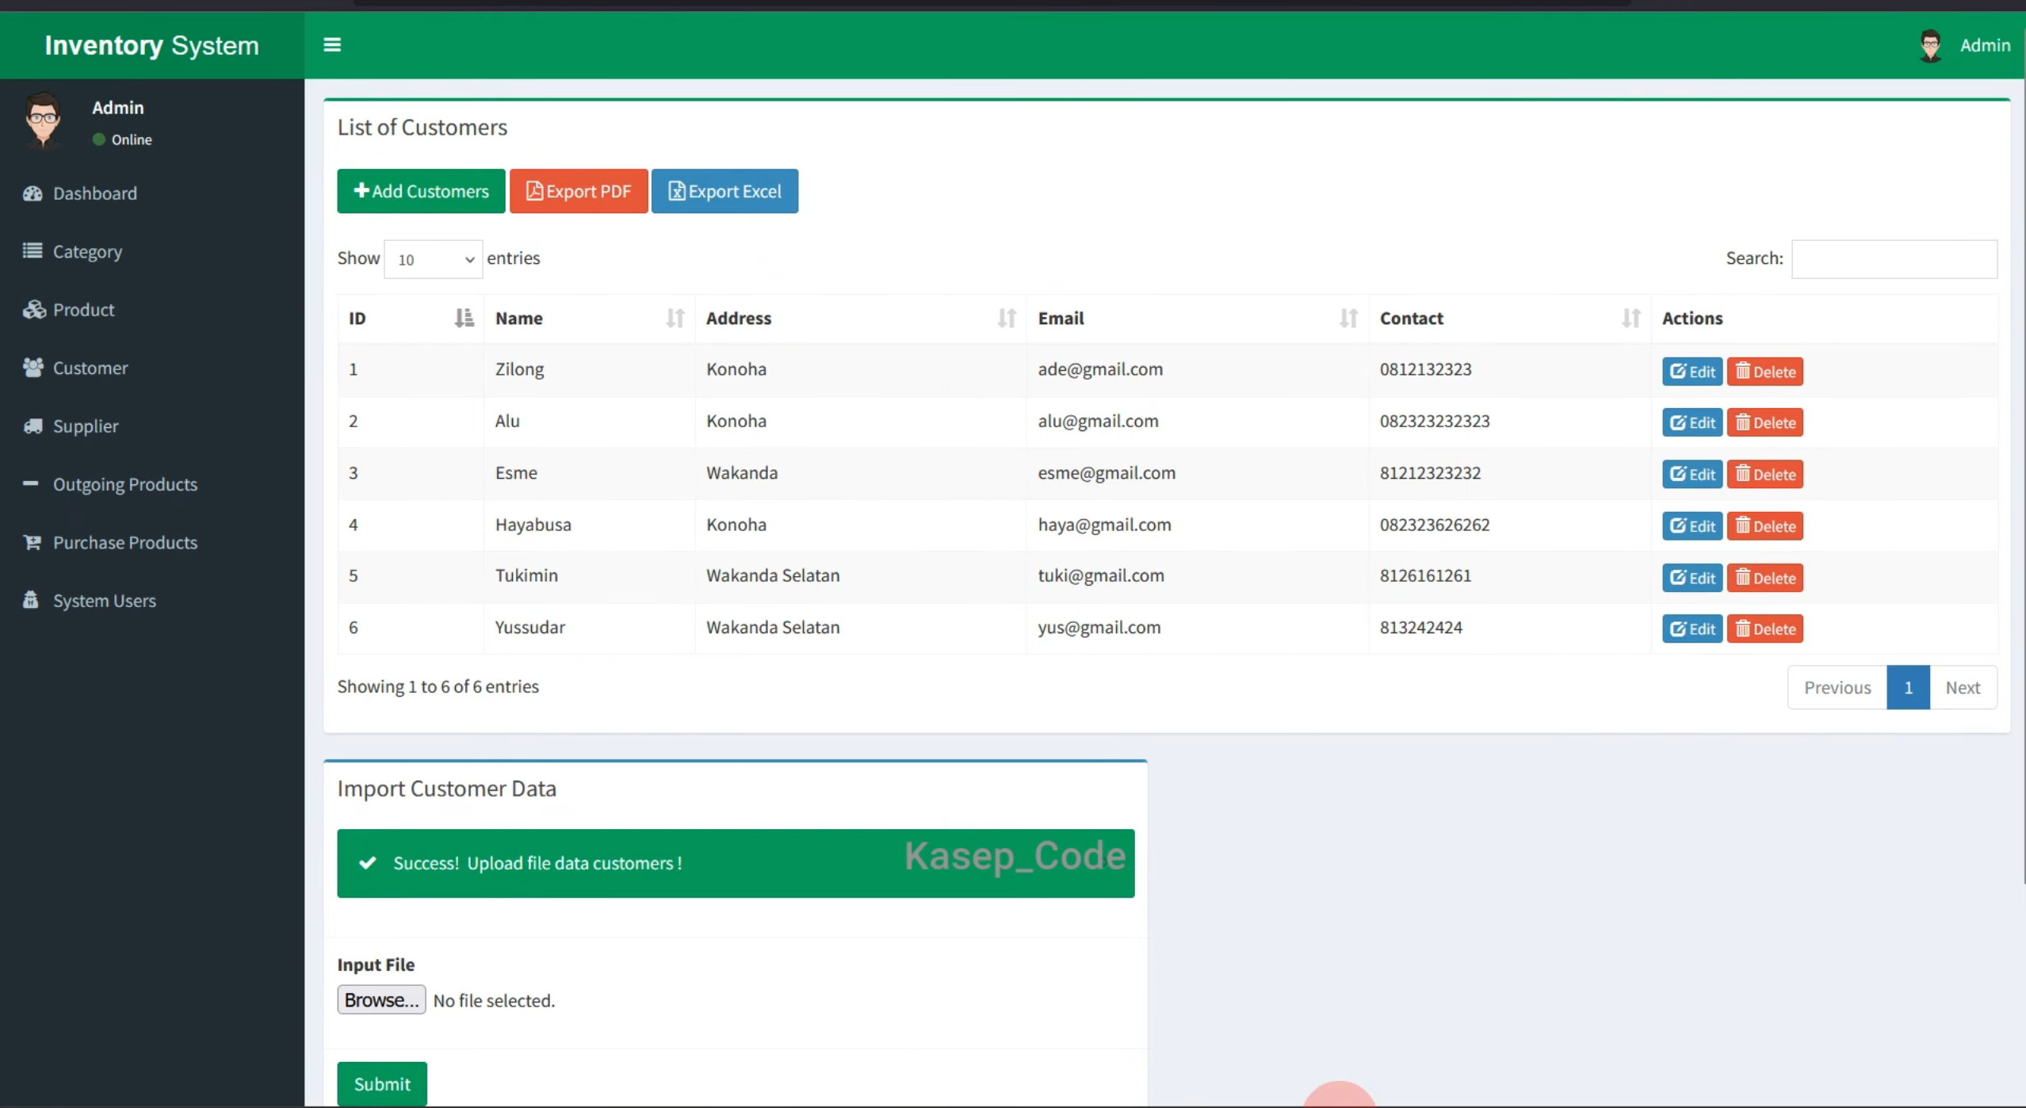This screenshot has height=1108, width=2026.
Task: Sort by Contact column sort icon
Action: [1630, 318]
